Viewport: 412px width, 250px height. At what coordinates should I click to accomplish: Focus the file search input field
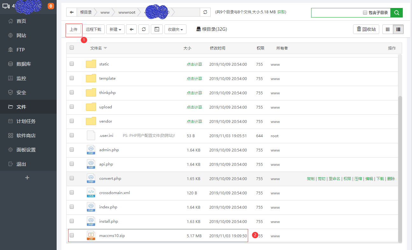coord(337,12)
